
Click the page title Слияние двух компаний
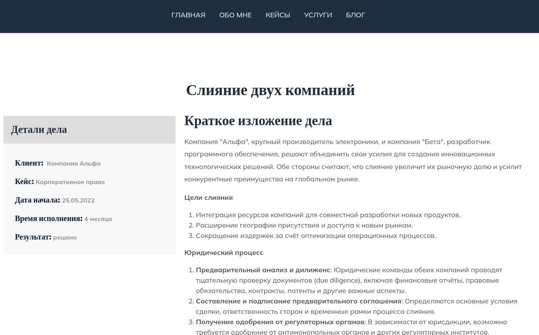click(x=270, y=90)
